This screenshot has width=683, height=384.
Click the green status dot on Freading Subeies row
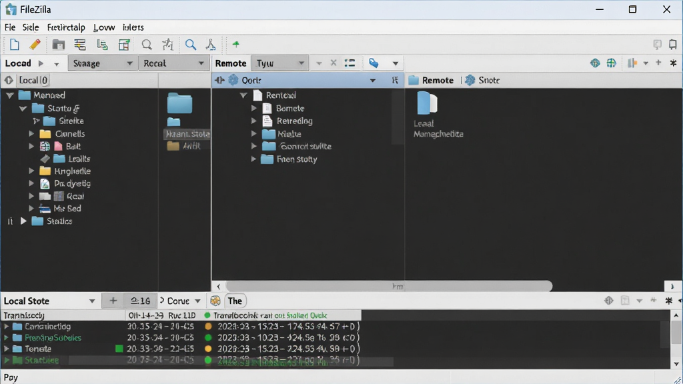click(208, 337)
